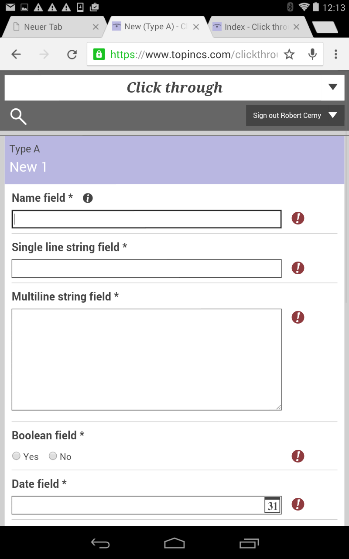Viewport: 349px width, 559px height.
Task: Bookmark the page with the star icon
Action: [289, 54]
